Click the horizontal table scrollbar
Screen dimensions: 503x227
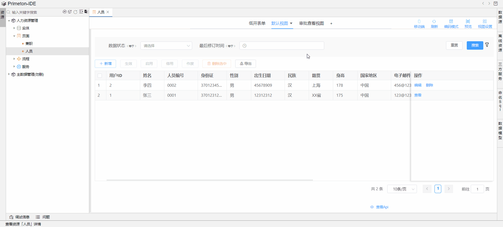coord(209,180)
